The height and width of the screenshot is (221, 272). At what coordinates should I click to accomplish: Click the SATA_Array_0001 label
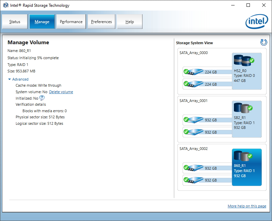click(193, 101)
